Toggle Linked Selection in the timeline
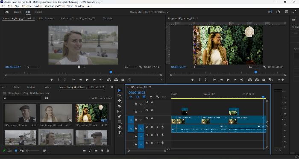The image size is (299, 159). click(144, 97)
